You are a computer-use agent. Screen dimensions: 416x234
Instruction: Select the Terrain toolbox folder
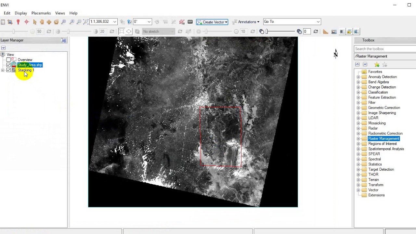(x=373, y=180)
